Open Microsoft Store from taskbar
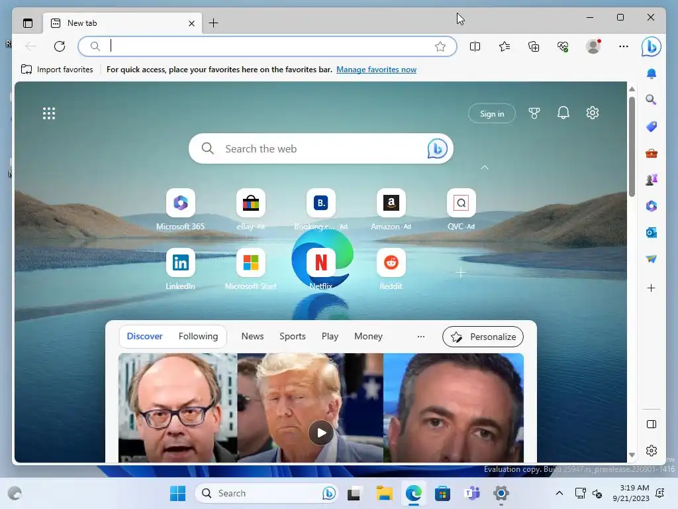 pos(442,493)
